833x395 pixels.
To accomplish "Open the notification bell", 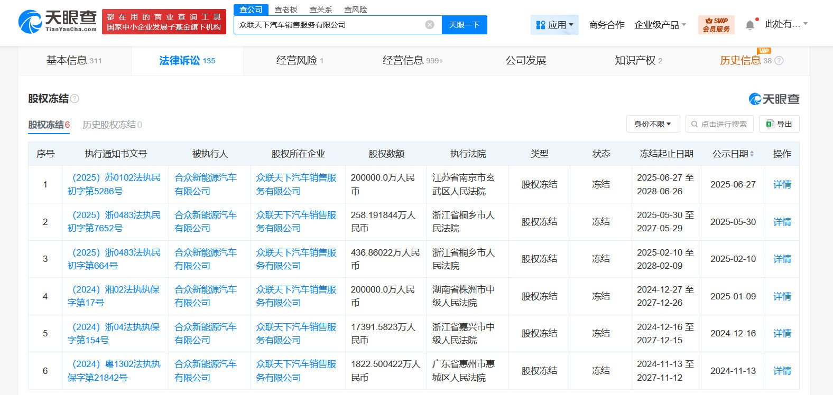I will point(749,25).
